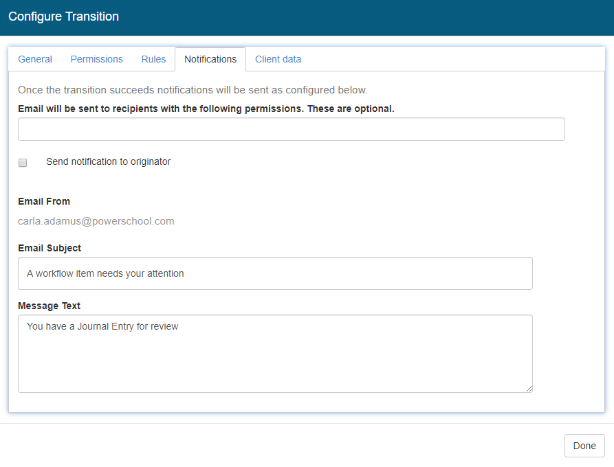Click the carla.adamus@powerschool.com sender address
This screenshot has height=467, width=614.
pos(96,221)
